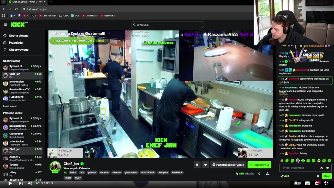
Task: Open the X T bookmark
Action: click(34, 16)
